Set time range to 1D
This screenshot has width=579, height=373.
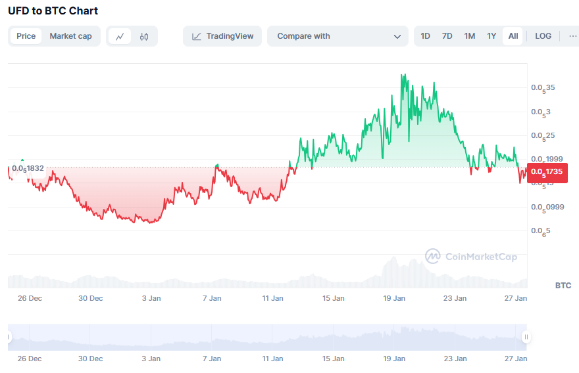pos(426,36)
